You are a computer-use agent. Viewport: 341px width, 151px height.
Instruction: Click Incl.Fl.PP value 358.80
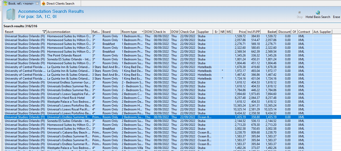coord(256,117)
